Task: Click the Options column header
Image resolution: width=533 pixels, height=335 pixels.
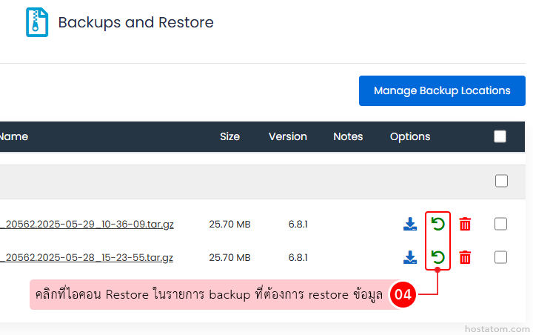Action: coord(410,136)
